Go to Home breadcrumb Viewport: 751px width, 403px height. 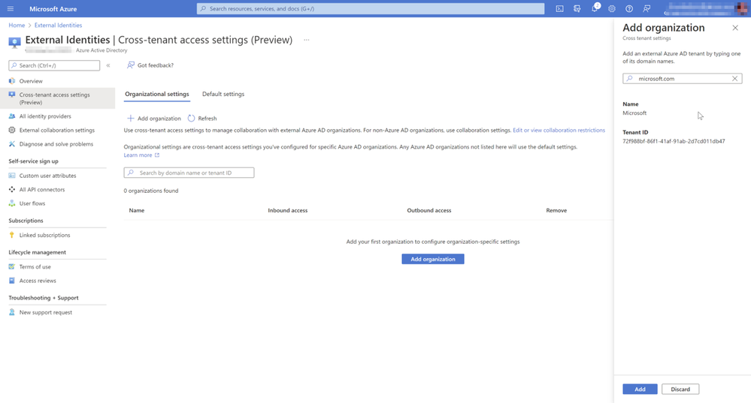(17, 26)
